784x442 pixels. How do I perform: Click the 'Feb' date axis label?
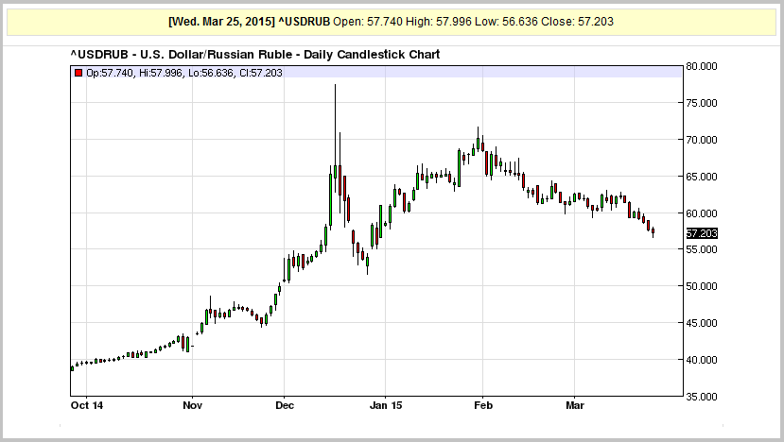pyautogui.click(x=483, y=405)
